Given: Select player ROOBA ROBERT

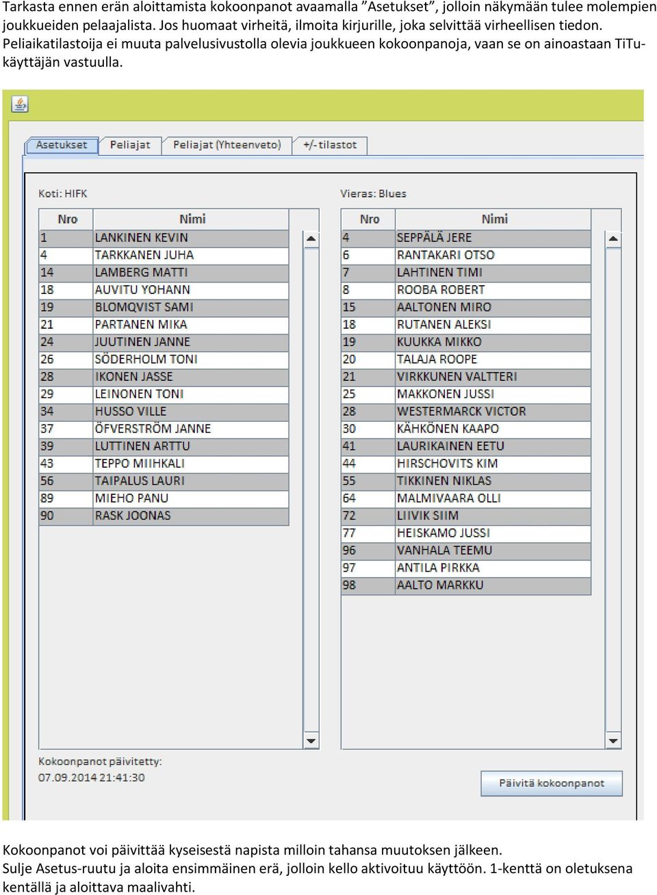Looking at the screenshot, I should click(466, 290).
